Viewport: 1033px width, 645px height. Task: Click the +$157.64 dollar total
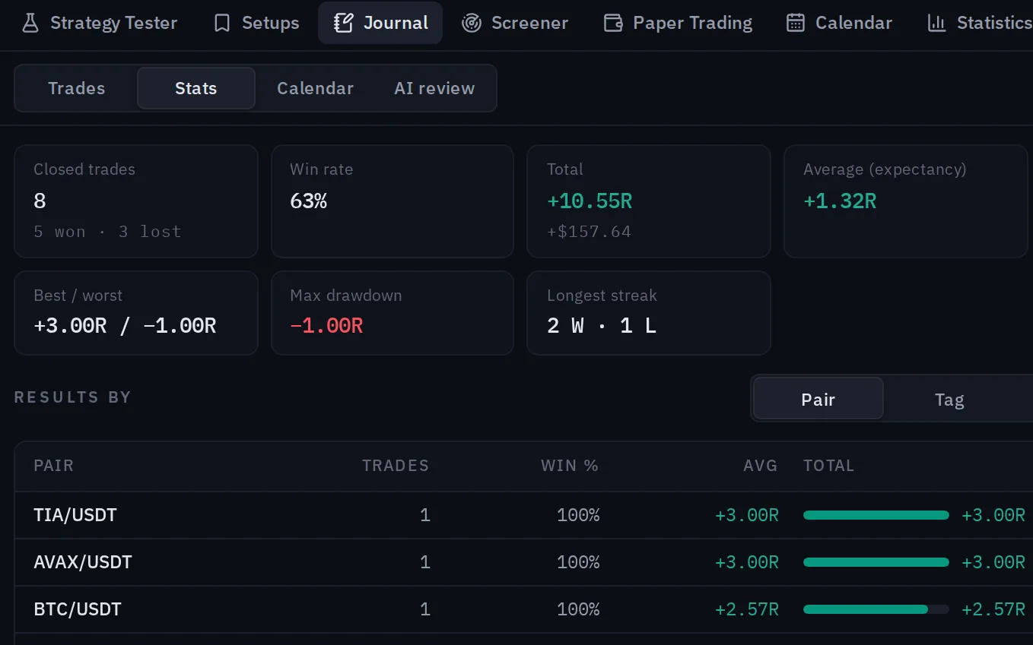(590, 232)
